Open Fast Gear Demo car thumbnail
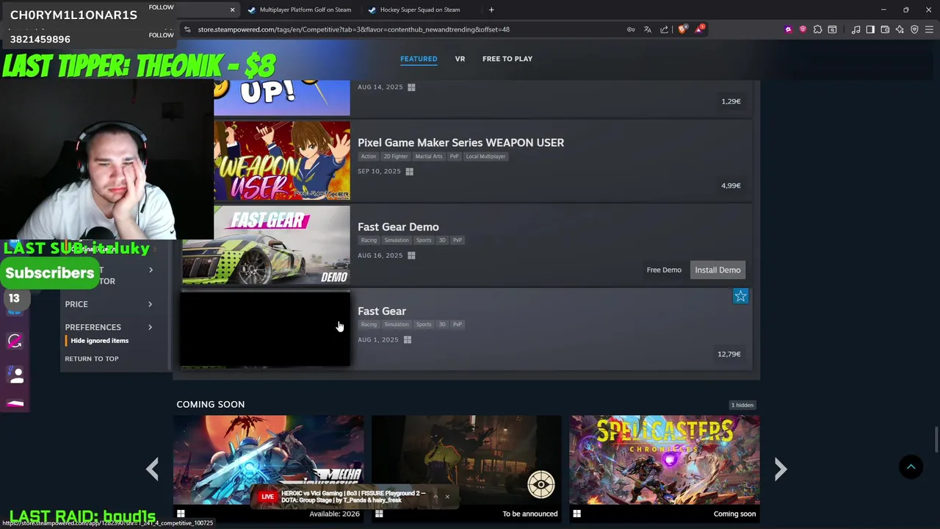The height and width of the screenshot is (529, 940). [267, 245]
